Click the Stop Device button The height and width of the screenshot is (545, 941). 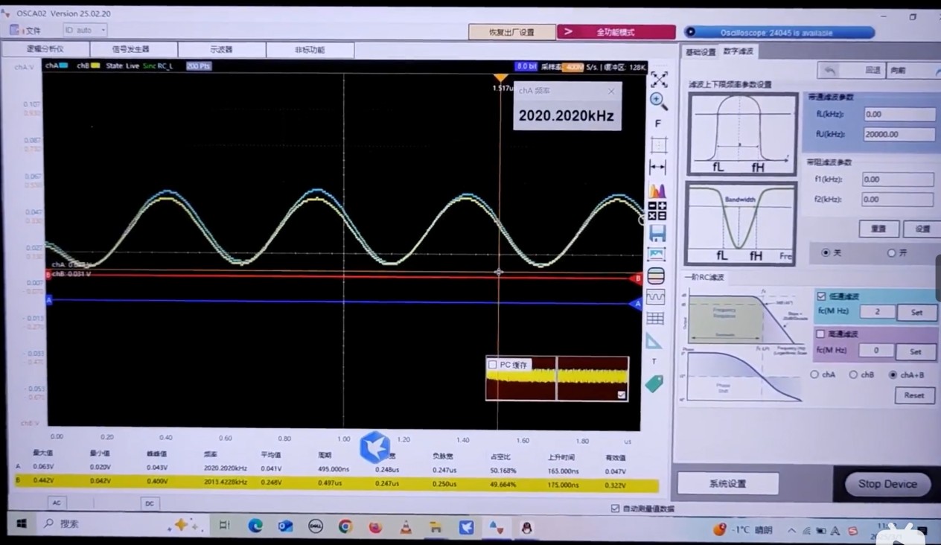click(x=887, y=484)
